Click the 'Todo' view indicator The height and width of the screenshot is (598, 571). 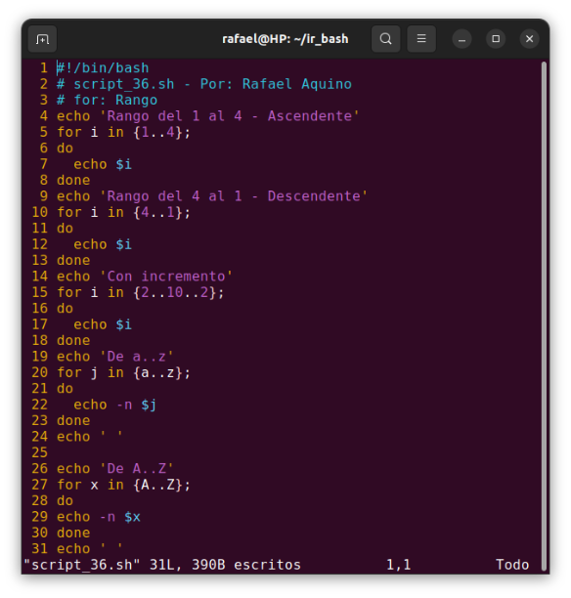pyautogui.click(x=512, y=565)
